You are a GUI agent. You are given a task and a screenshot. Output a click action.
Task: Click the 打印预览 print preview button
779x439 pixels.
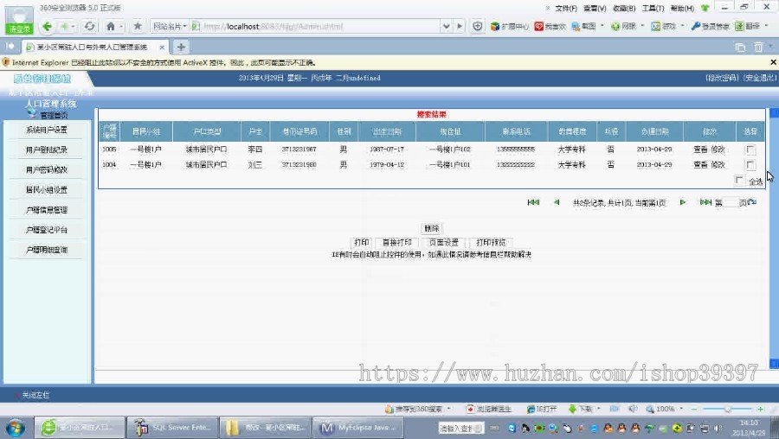click(x=491, y=242)
